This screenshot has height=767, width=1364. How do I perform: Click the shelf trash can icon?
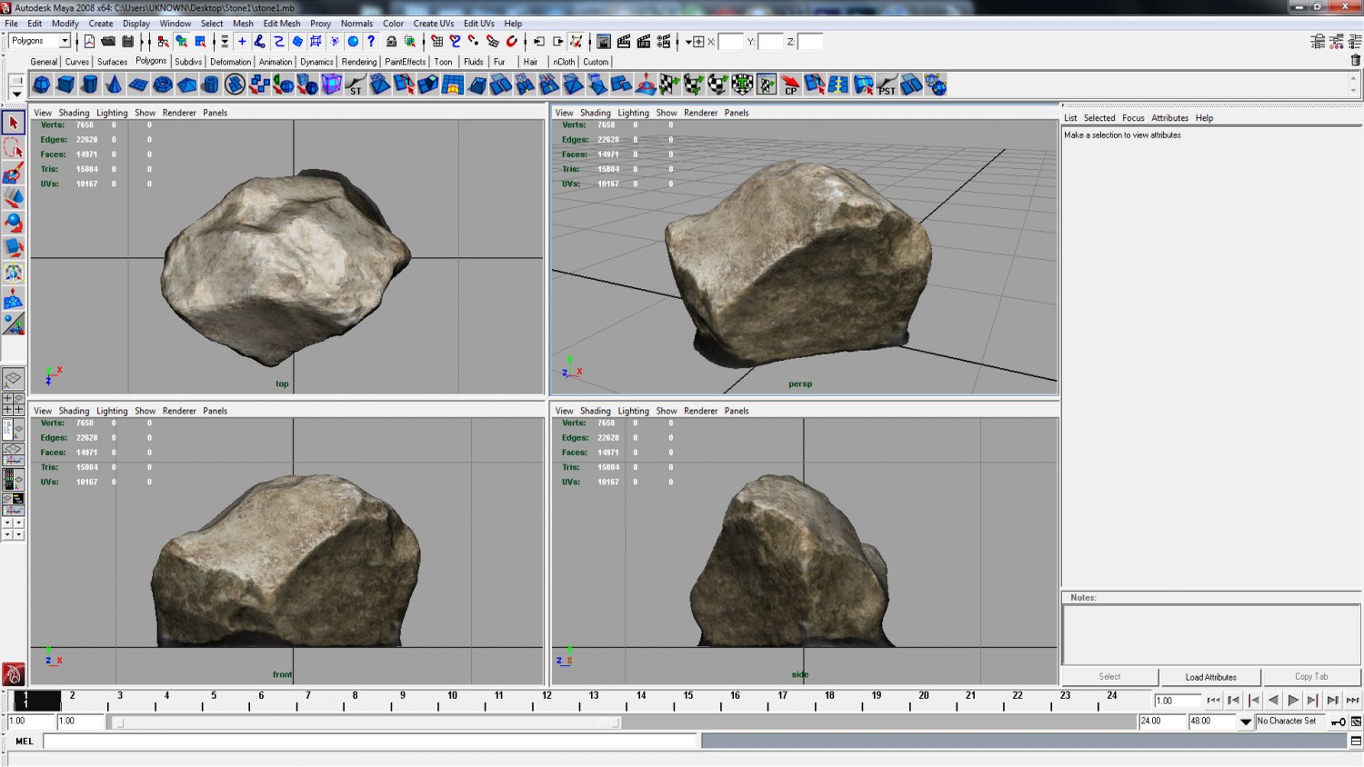[x=1355, y=61]
